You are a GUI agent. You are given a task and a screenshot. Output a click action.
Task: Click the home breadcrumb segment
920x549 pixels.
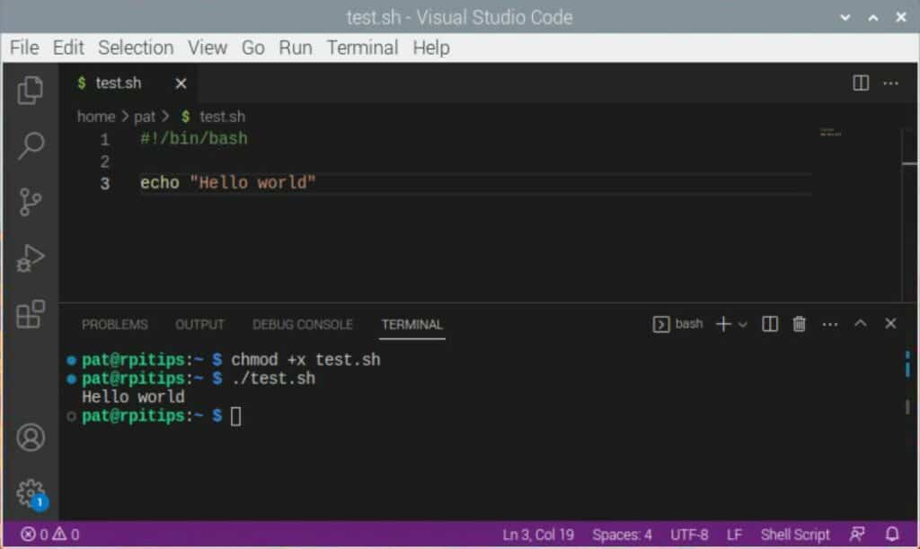[96, 117]
